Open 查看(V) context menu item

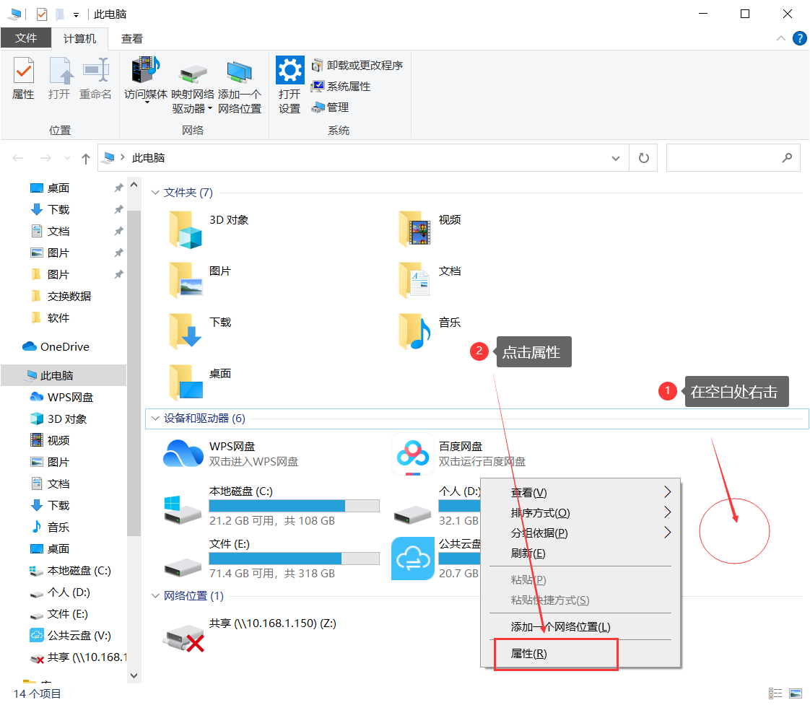(580, 493)
